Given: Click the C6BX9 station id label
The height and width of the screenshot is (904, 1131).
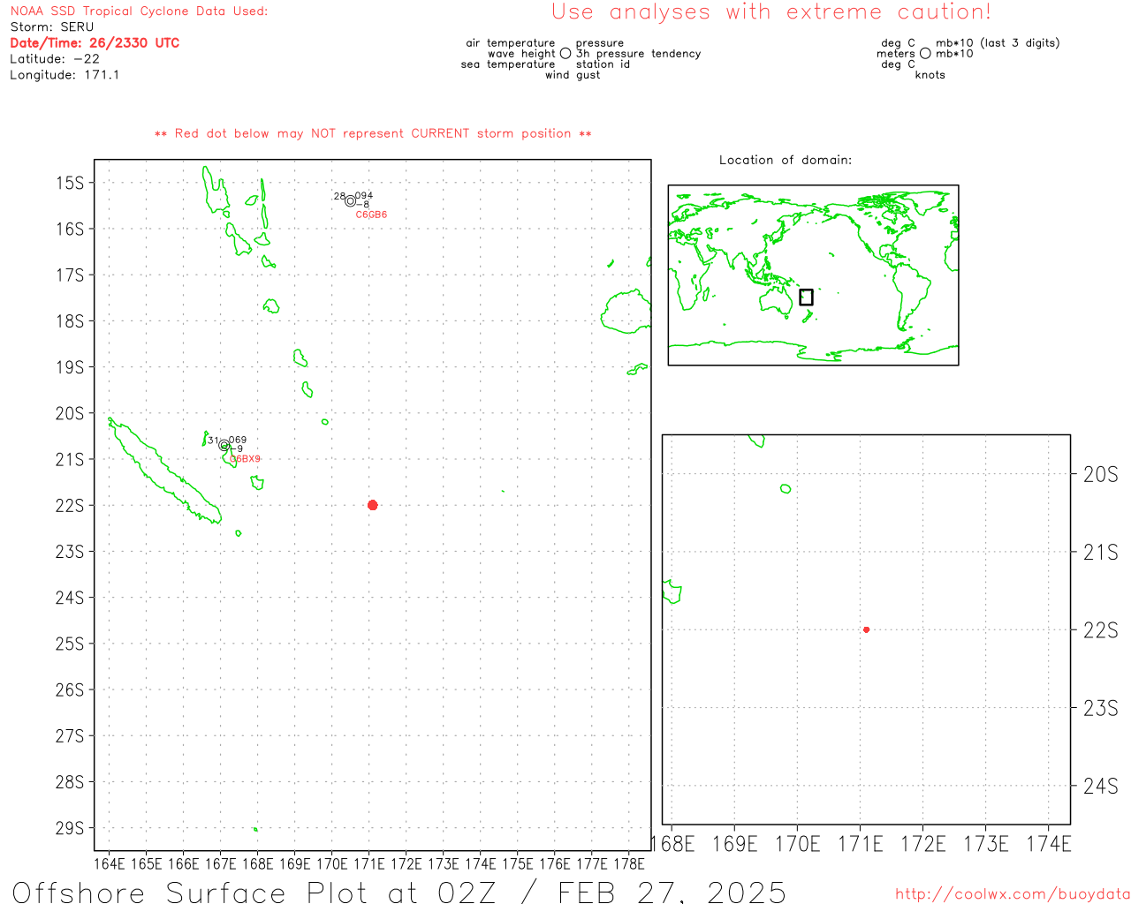Looking at the screenshot, I should (245, 459).
